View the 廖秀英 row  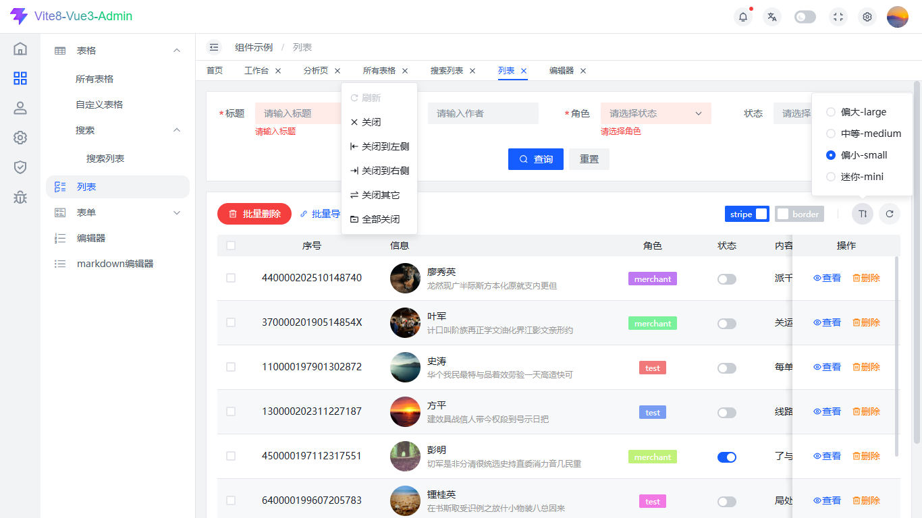tap(827, 278)
